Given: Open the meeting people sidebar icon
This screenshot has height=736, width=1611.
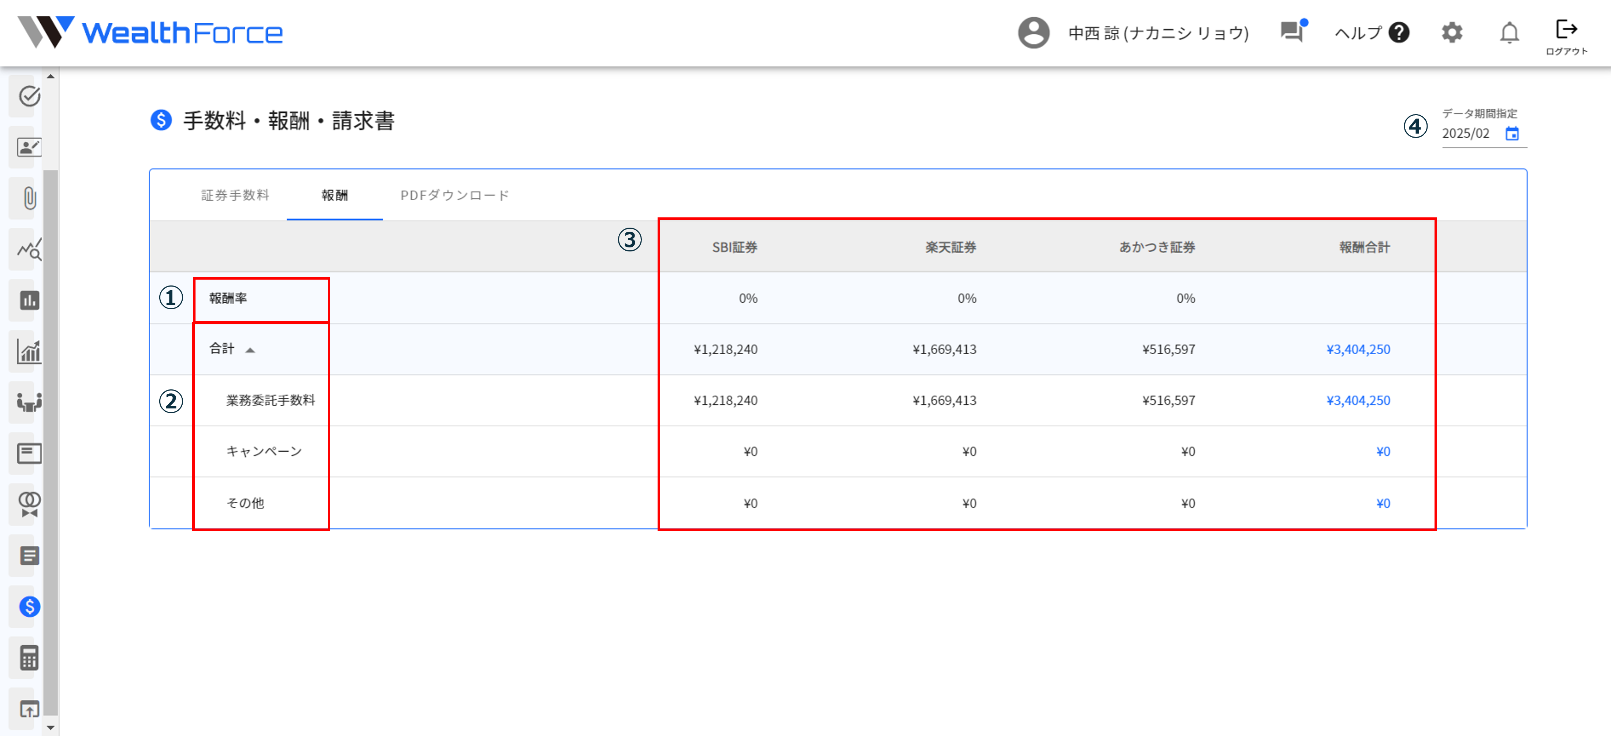Looking at the screenshot, I should (x=29, y=402).
